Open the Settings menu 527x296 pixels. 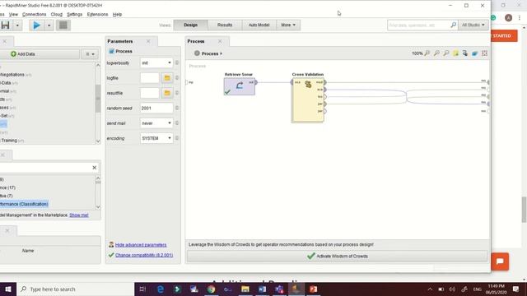(x=75, y=15)
